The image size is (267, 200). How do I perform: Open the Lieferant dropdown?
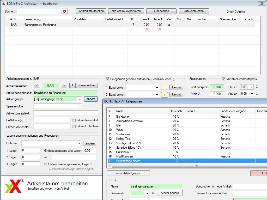click(x=79, y=143)
